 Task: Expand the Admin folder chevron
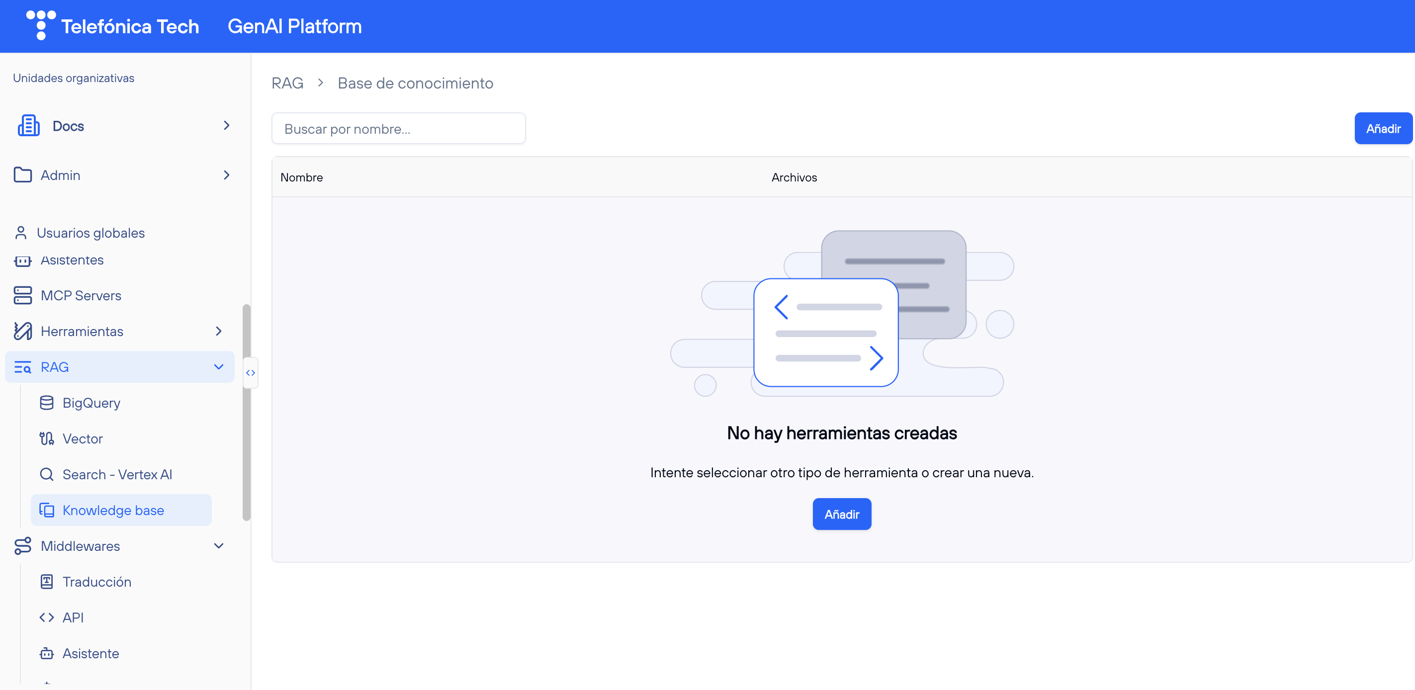(x=226, y=174)
